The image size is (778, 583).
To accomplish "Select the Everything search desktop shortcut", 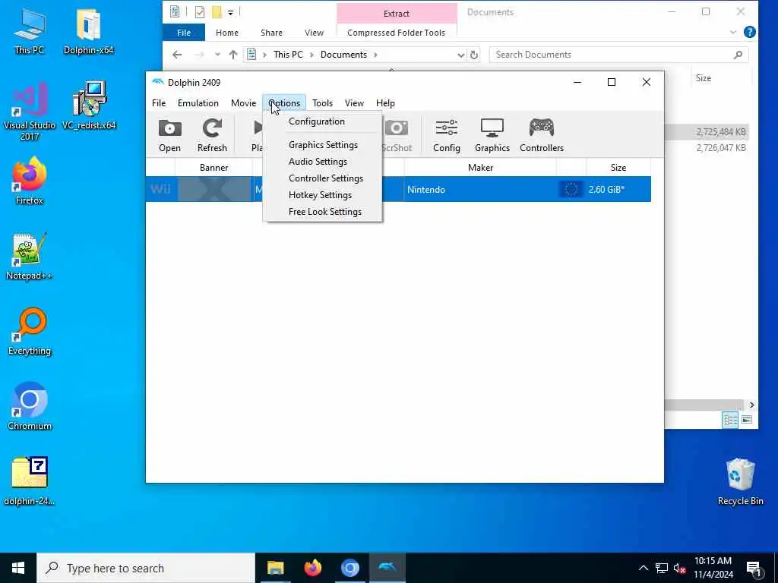I will click(30, 332).
